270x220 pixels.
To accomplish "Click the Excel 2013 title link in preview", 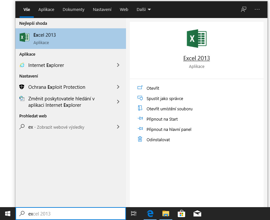I will (196, 58).
